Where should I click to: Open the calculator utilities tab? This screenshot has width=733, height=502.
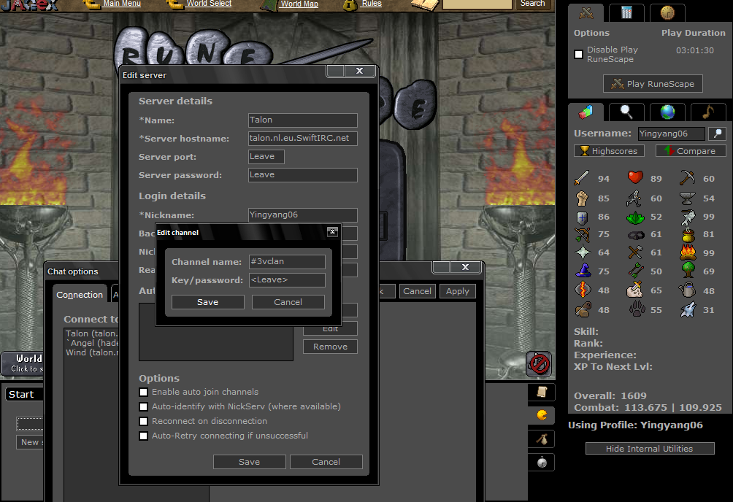(627, 12)
